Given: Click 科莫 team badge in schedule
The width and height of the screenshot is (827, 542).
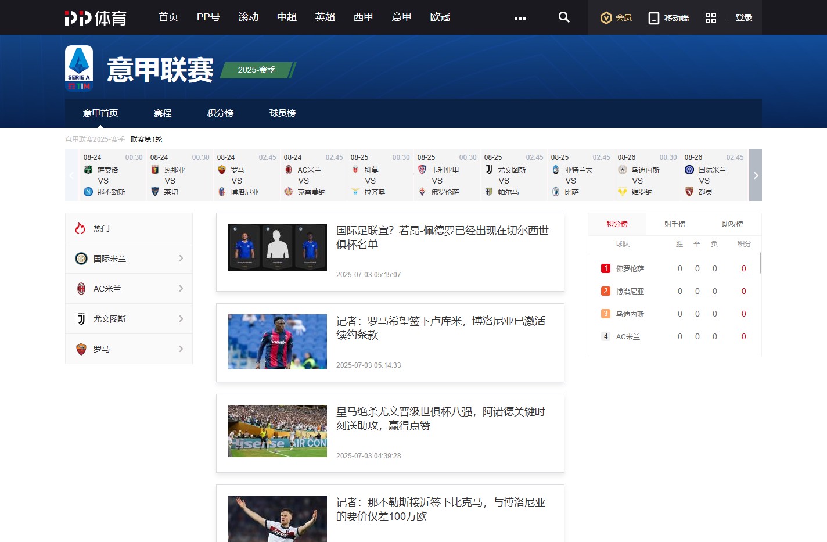Looking at the screenshot, I should (355, 170).
